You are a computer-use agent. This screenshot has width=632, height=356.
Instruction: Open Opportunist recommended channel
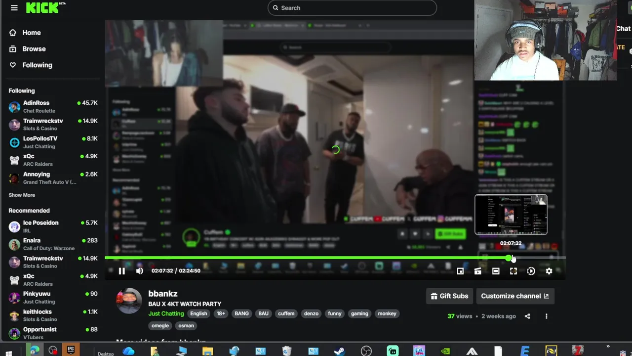pyautogui.click(x=53, y=333)
